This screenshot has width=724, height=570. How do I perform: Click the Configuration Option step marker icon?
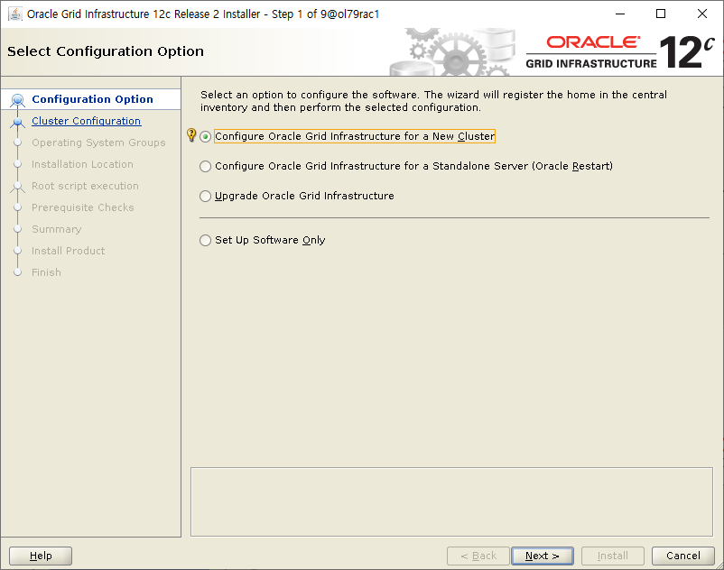[17, 99]
